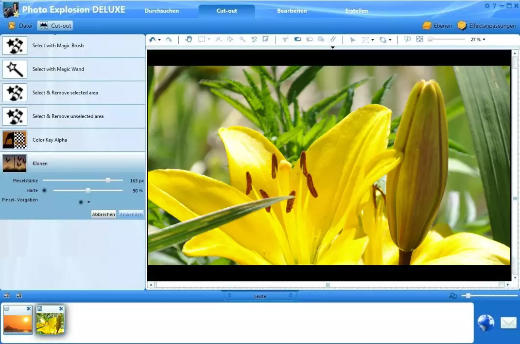520x344 pixels.
Task: Click the edit icon on sunset thumbnail
Action: (7, 309)
